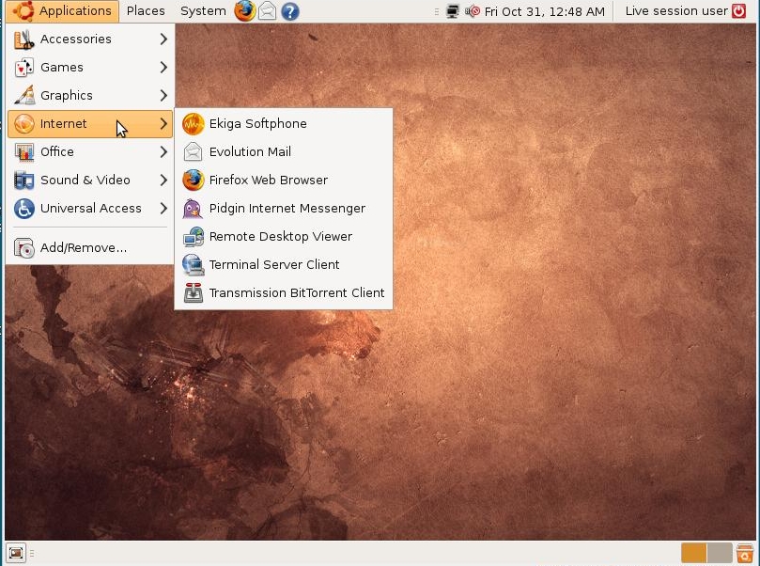Open Evolution mail from the top panel icon

coord(267,11)
